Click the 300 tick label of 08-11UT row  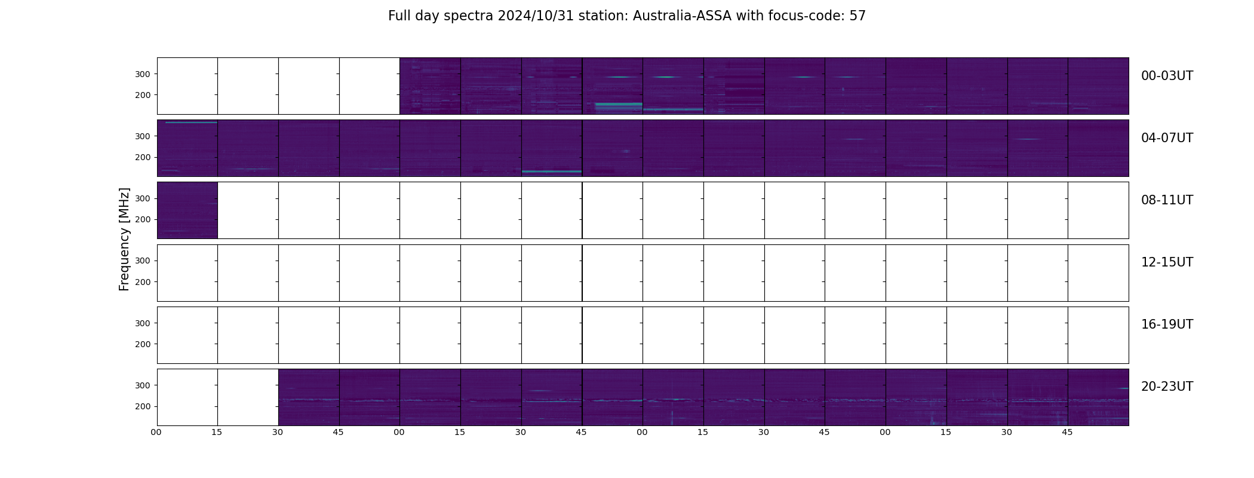coord(143,198)
